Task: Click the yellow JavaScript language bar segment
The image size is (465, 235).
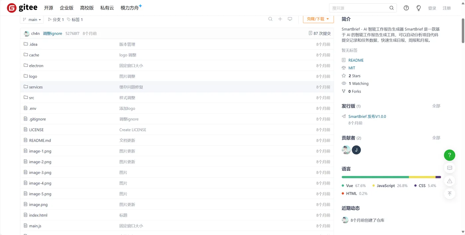Action: pos(422,177)
